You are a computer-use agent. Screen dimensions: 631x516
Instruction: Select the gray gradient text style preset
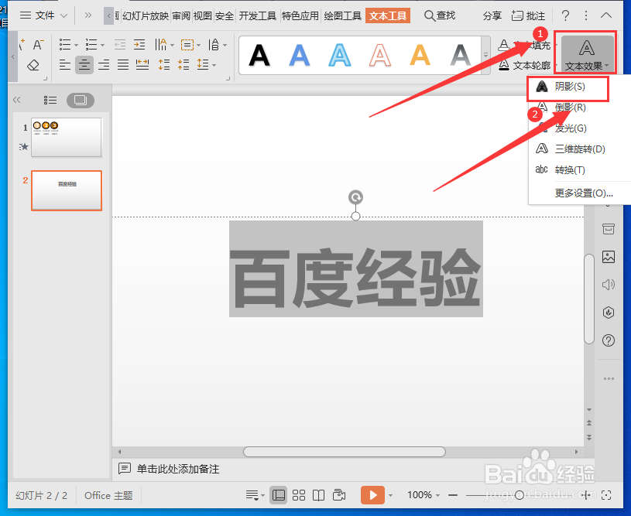click(461, 55)
